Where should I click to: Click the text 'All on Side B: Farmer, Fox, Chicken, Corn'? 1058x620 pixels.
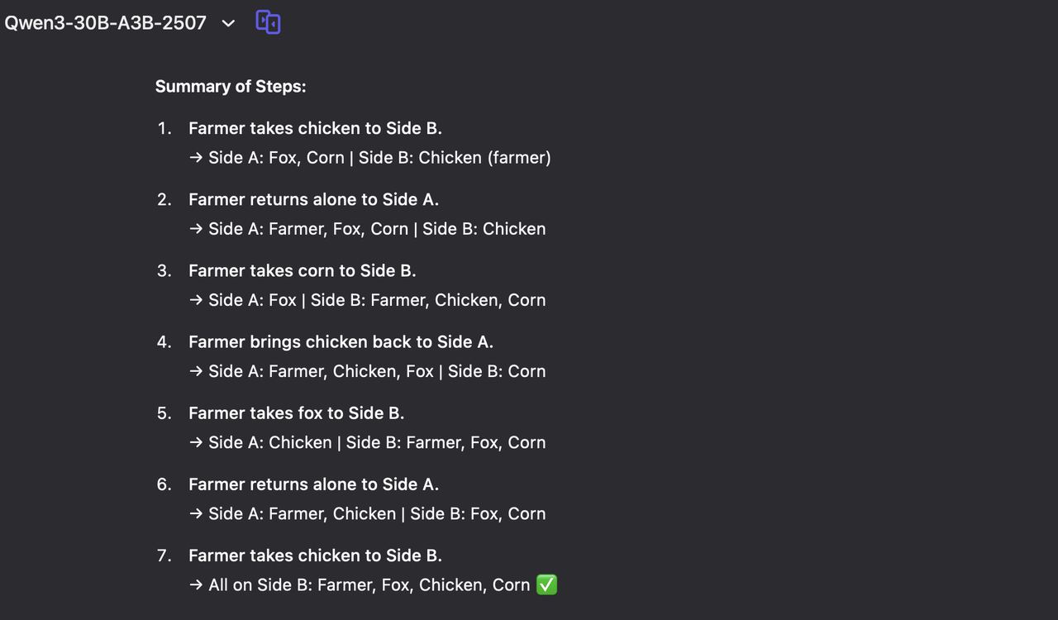click(369, 584)
